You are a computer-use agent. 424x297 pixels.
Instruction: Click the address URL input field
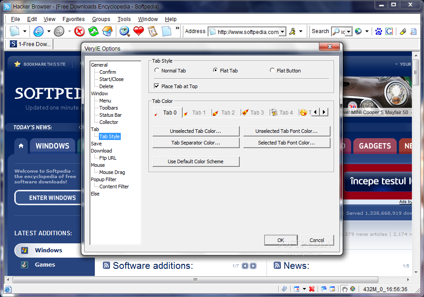(244, 32)
